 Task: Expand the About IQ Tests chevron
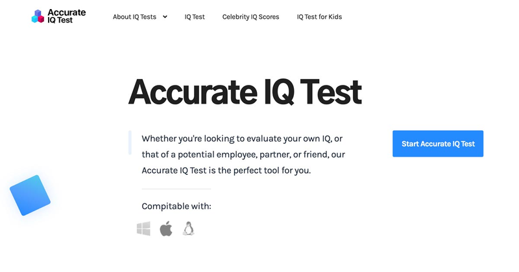pyautogui.click(x=165, y=17)
